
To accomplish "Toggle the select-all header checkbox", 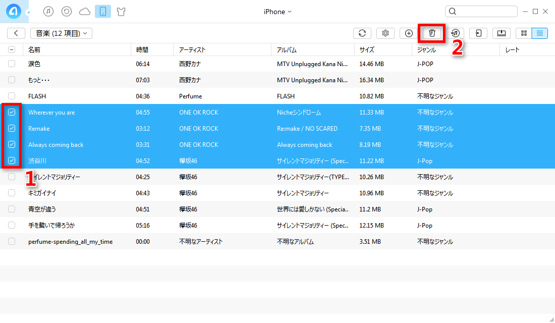I will [12, 49].
